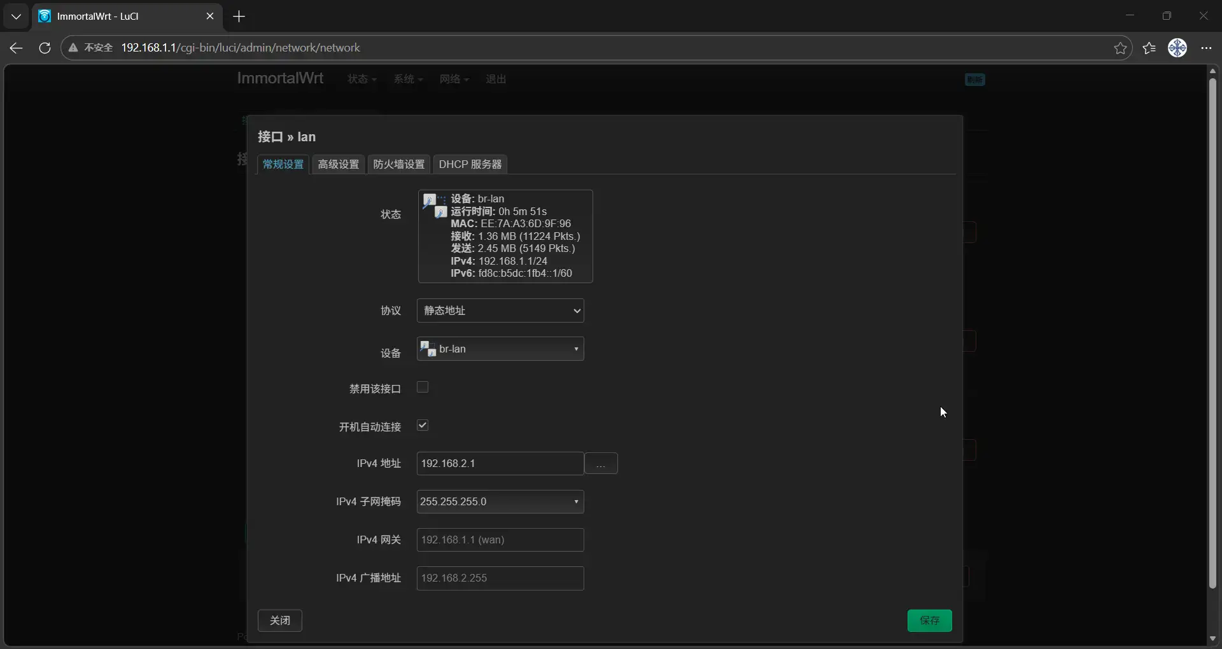Bookmark this page with star icon

pyautogui.click(x=1120, y=48)
